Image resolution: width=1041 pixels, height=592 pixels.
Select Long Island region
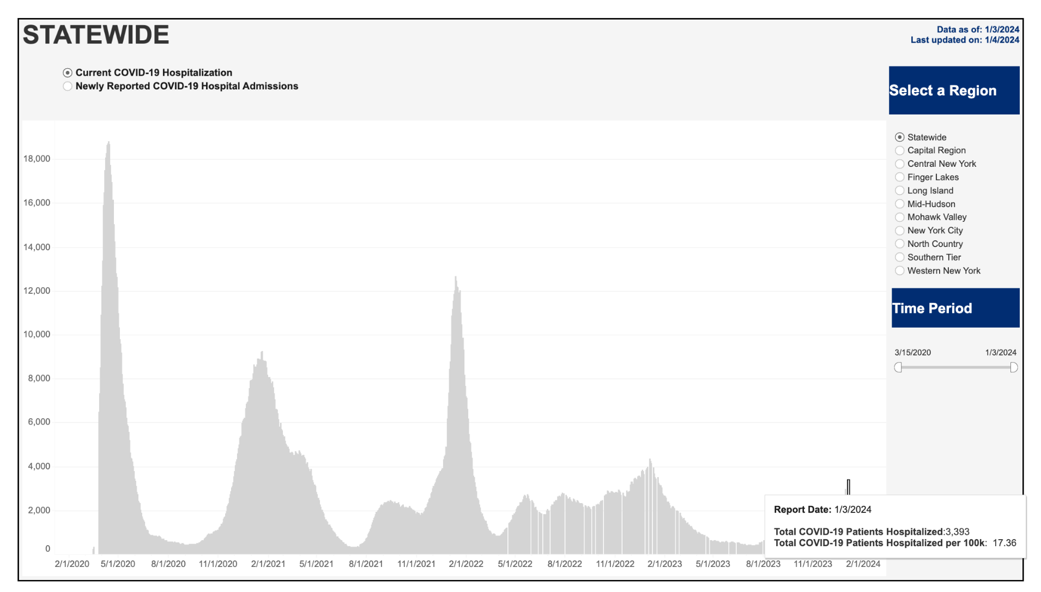(x=899, y=191)
